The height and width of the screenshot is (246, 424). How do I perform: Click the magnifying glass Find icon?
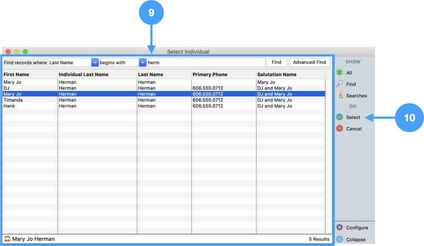(340, 84)
